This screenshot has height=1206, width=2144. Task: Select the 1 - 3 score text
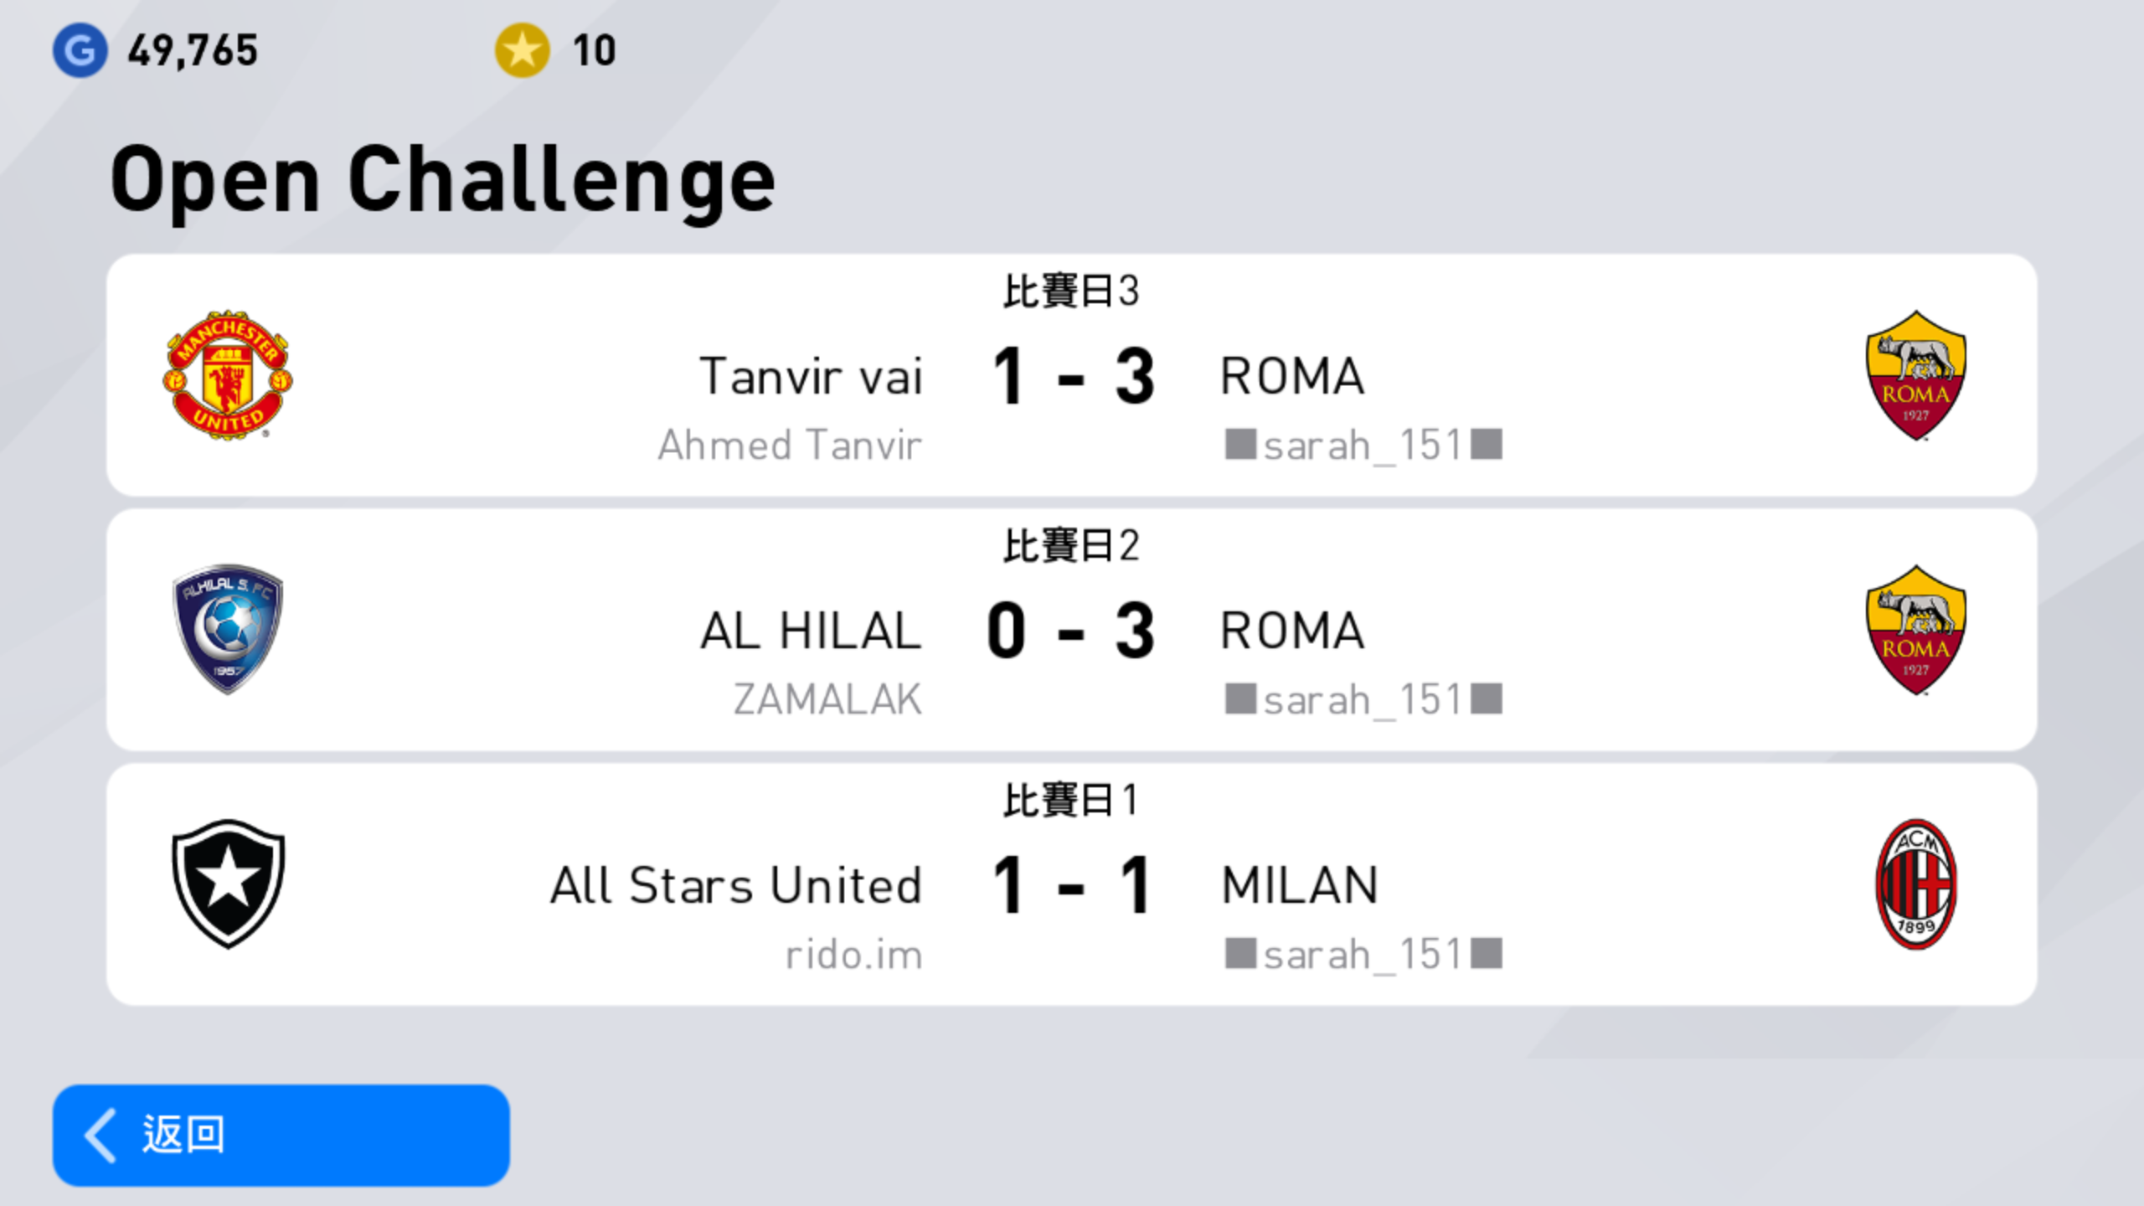coord(1073,376)
